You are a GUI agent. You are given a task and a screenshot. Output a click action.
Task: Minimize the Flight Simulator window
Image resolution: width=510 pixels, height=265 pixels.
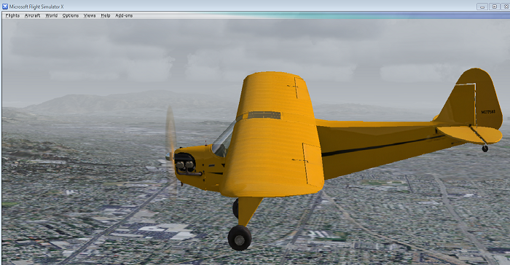(482, 7)
